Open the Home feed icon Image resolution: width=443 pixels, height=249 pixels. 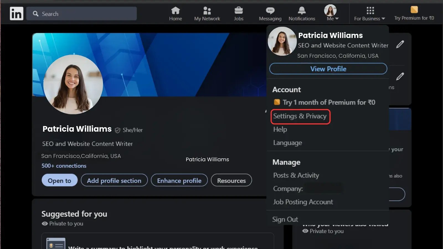[x=176, y=11]
